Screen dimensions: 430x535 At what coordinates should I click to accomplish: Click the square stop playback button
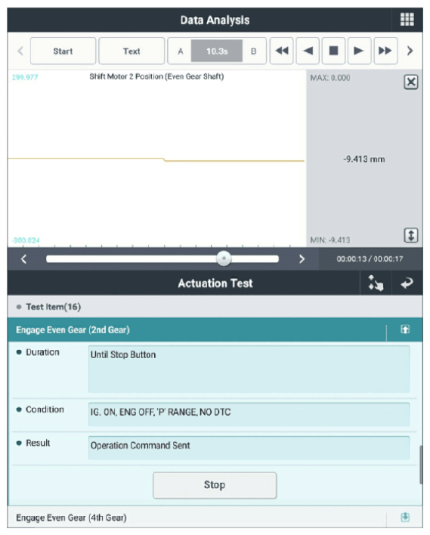[333, 51]
